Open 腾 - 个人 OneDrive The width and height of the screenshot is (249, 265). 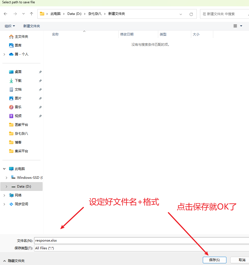(x=21, y=54)
